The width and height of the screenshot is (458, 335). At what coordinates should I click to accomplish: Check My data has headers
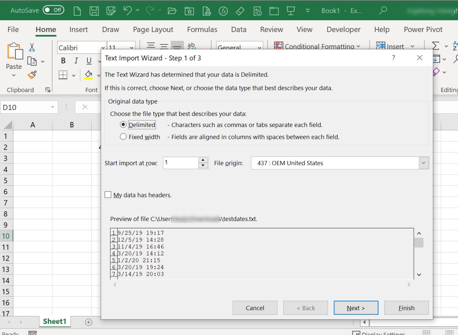click(x=108, y=195)
